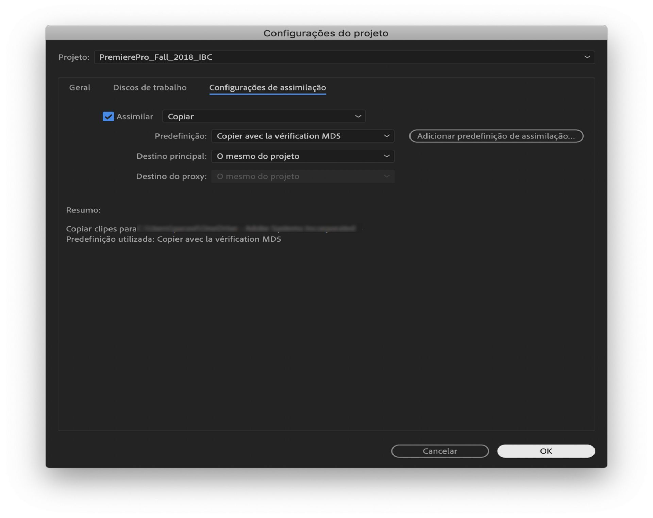Switch to the Discos de trabalho tab

(150, 87)
